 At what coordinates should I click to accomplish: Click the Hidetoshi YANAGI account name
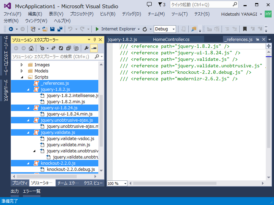click(239, 14)
